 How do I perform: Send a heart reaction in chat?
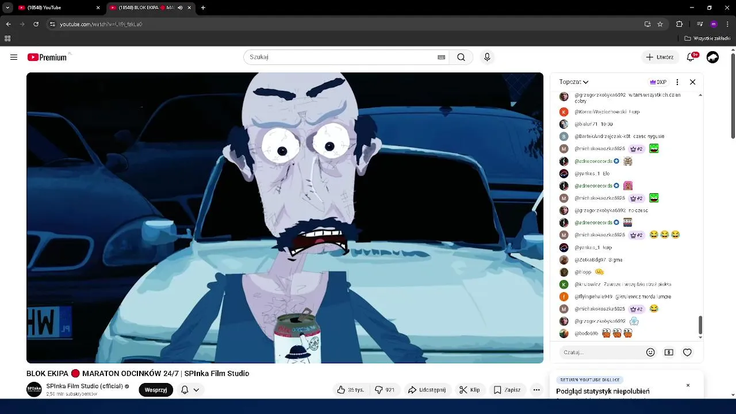tap(687, 352)
